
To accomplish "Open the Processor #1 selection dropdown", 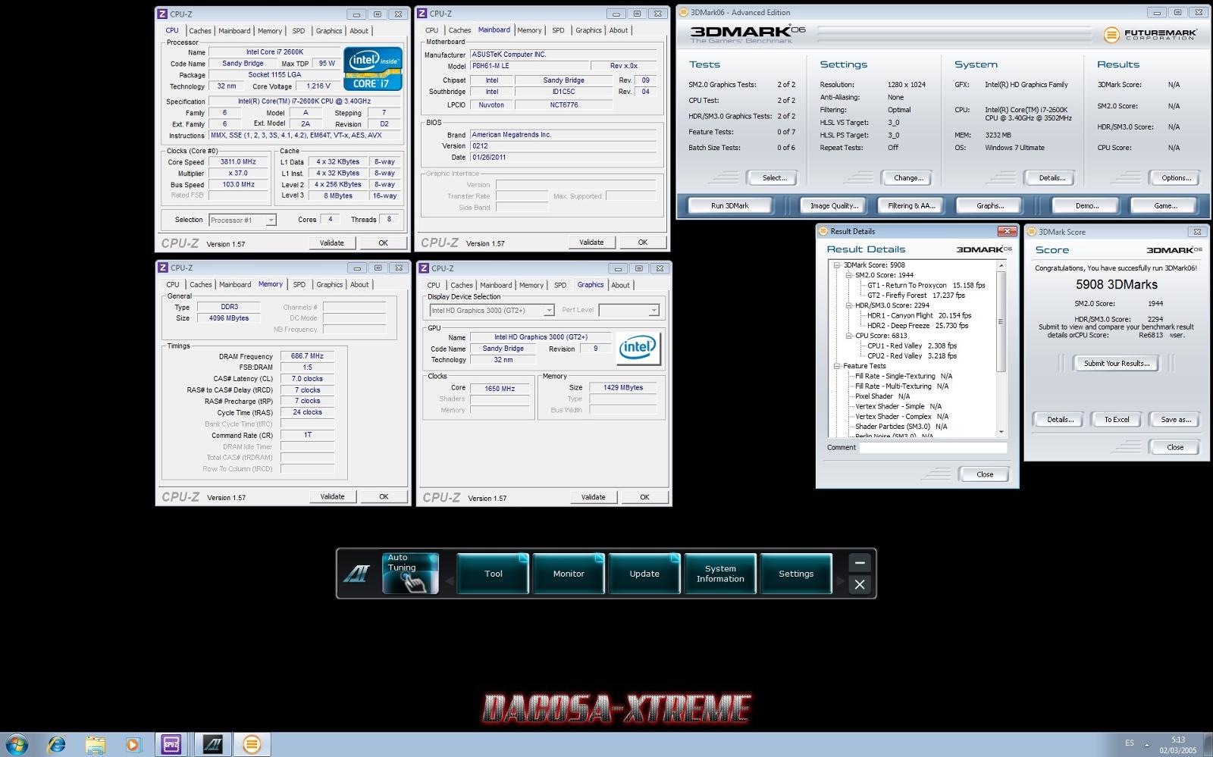I will click(x=243, y=220).
